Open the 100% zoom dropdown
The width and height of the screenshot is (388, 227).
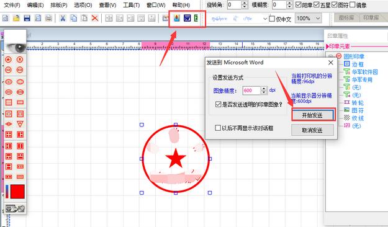point(308,19)
